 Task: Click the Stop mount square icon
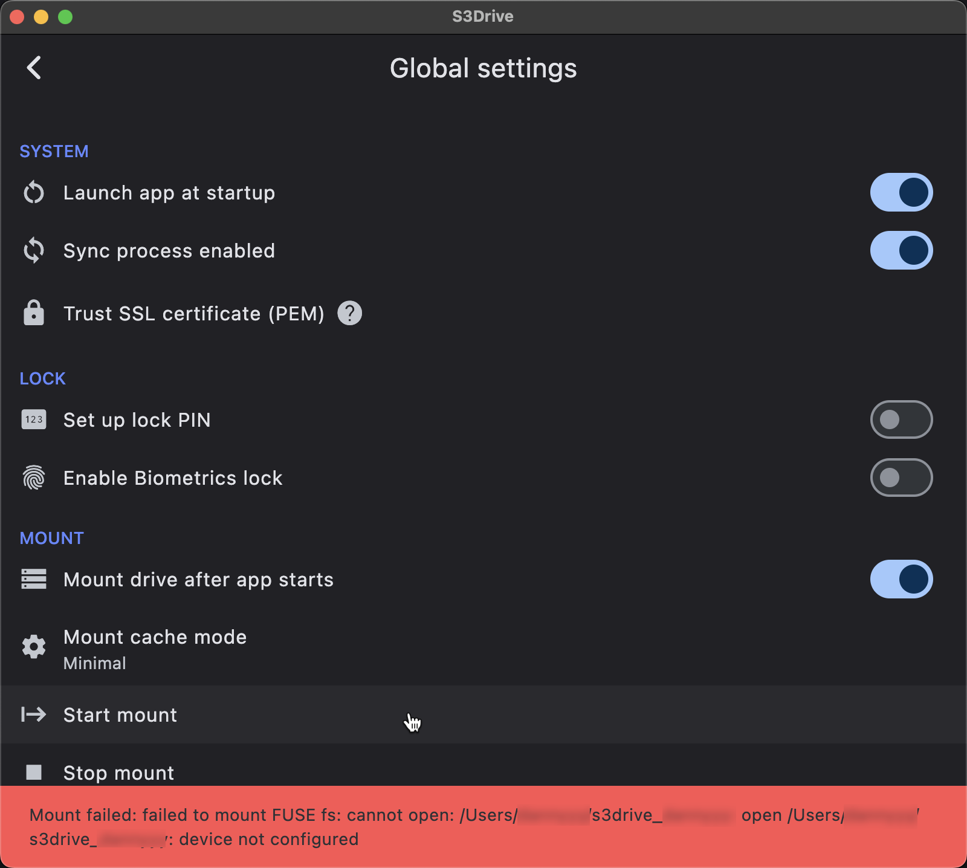coord(34,772)
